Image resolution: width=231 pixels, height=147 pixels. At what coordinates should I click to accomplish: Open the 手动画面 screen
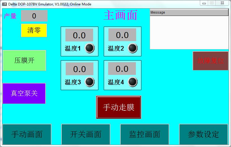click(x=27, y=134)
